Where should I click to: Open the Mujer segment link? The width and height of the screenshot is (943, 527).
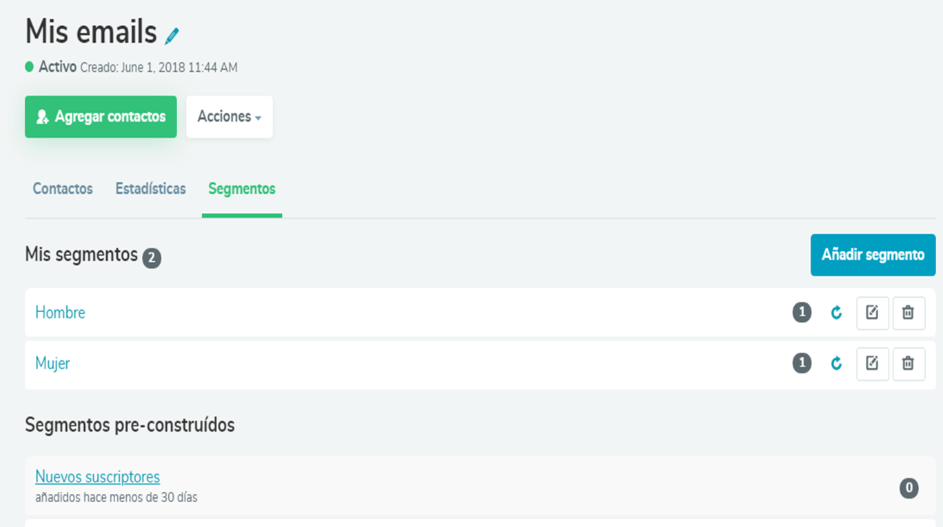(52, 364)
